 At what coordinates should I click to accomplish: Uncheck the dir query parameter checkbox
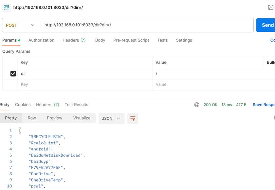click(x=13, y=73)
